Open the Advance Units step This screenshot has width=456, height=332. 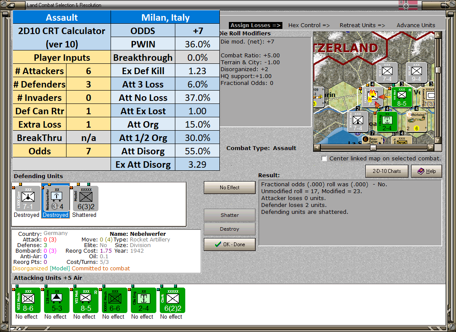(416, 25)
